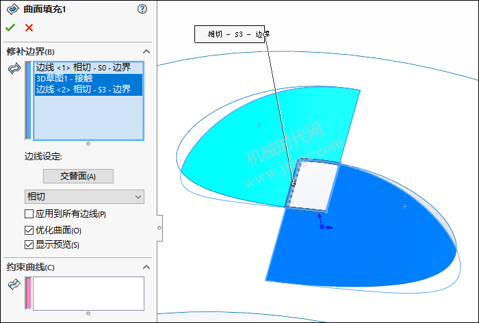Click the white fill preview patch
The width and height of the screenshot is (479, 323).
313,186
